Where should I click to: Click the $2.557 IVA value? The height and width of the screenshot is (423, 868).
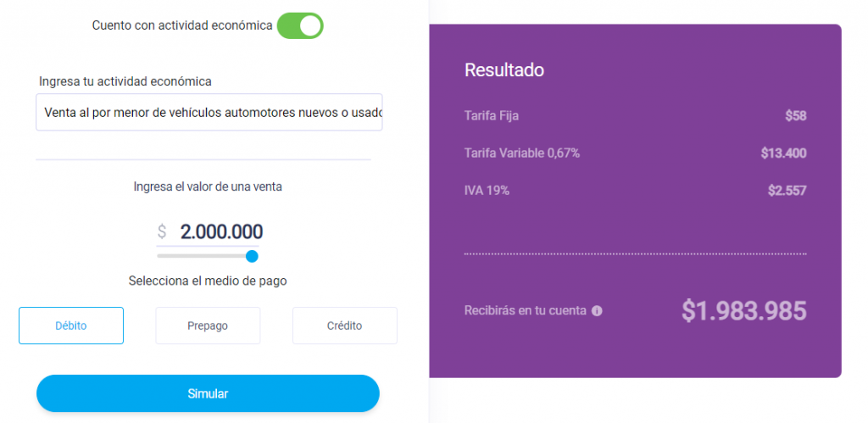[x=787, y=191]
